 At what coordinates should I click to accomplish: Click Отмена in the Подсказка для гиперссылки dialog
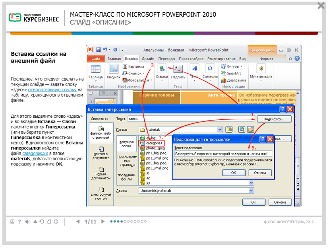coord(260,173)
